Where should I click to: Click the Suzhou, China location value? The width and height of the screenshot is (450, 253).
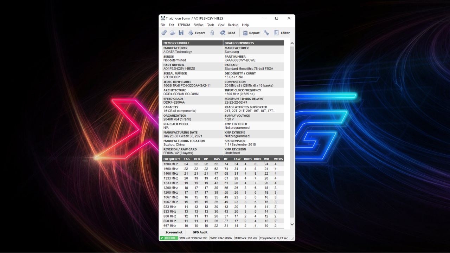(174, 144)
